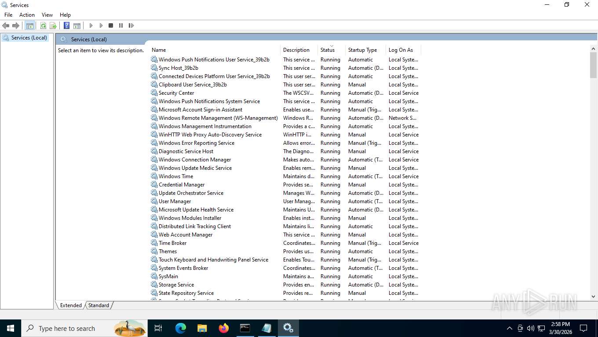Image resolution: width=598 pixels, height=337 pixels.
Task: Click the scrollbar up arrow in services list
Action: tap(593, 48)
